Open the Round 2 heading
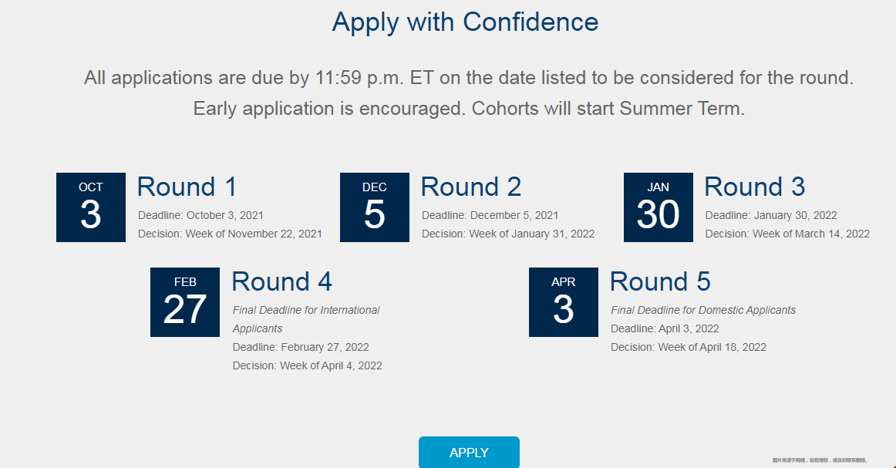The image size is (896, 468). pyautogui.click(x=471, y=187)
